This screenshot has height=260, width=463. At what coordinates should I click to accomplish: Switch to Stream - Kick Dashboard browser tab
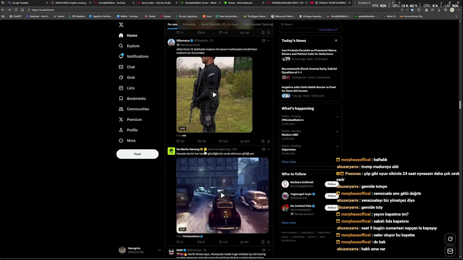tap(243, 3)
